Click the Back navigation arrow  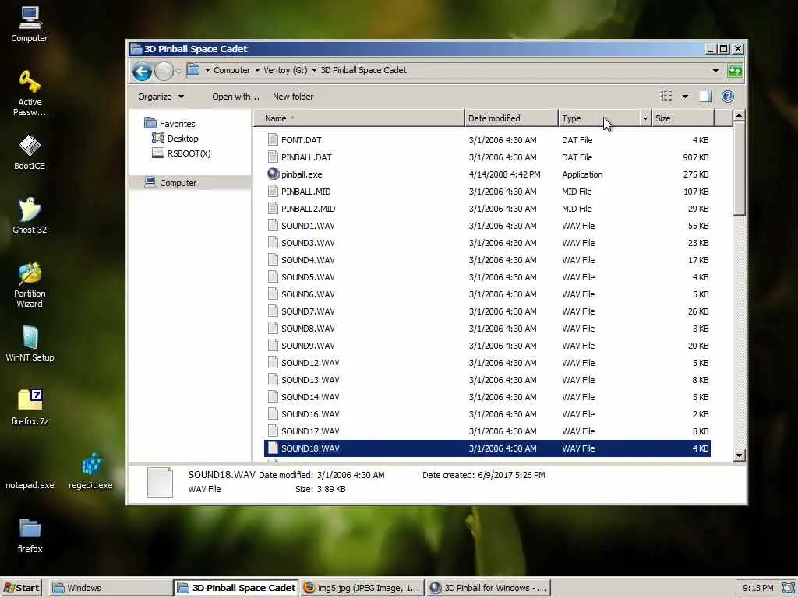(142, 71)
